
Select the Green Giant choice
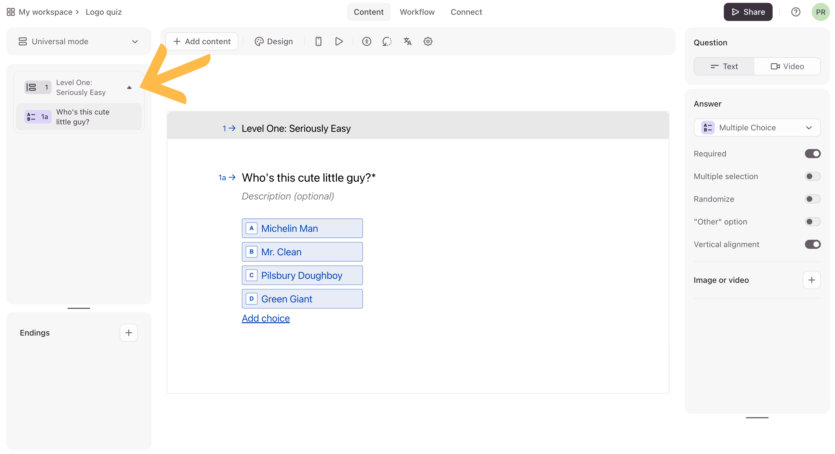pos(302,299)
